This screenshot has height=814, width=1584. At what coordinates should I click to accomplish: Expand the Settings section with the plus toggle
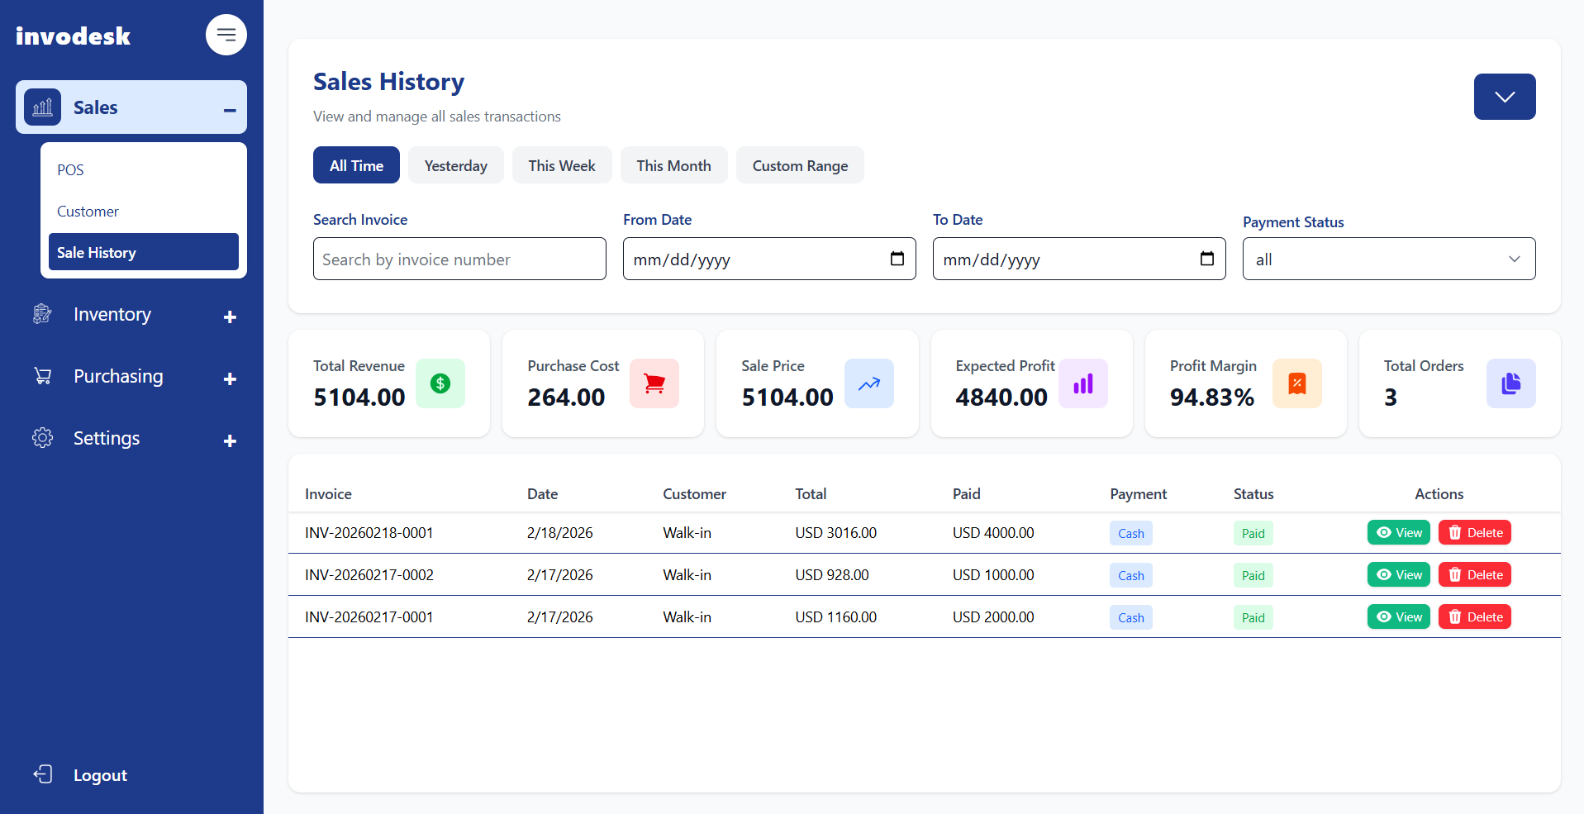(x=229, y=440)
